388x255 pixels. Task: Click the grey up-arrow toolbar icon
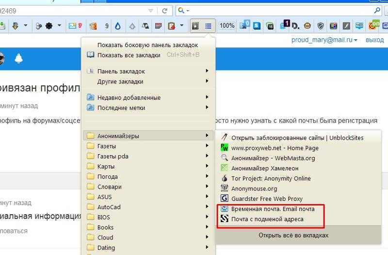132,26
